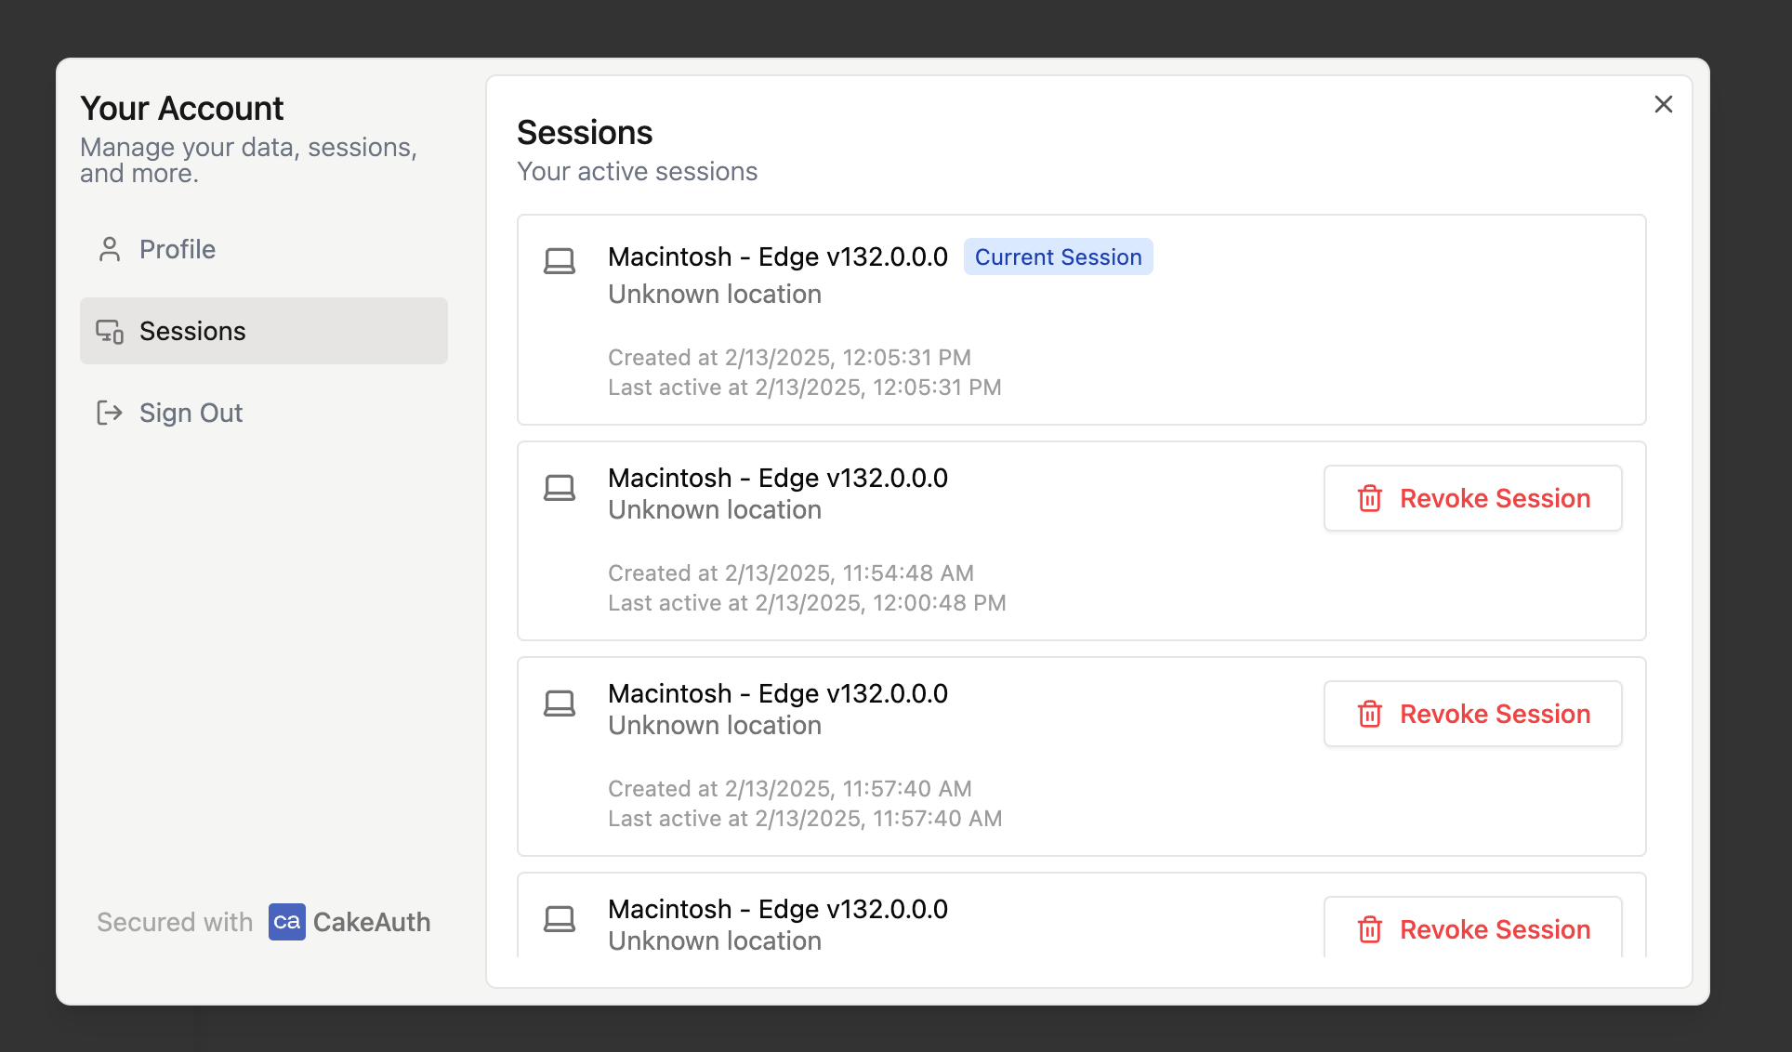Click the Sign Out arrow icon
The height and width of the screenshot is (1052, 1792).
[110, 413]
